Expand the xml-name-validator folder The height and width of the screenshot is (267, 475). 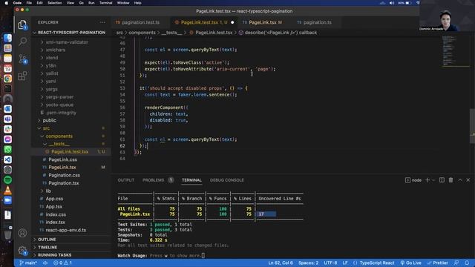tap(71, 42)
